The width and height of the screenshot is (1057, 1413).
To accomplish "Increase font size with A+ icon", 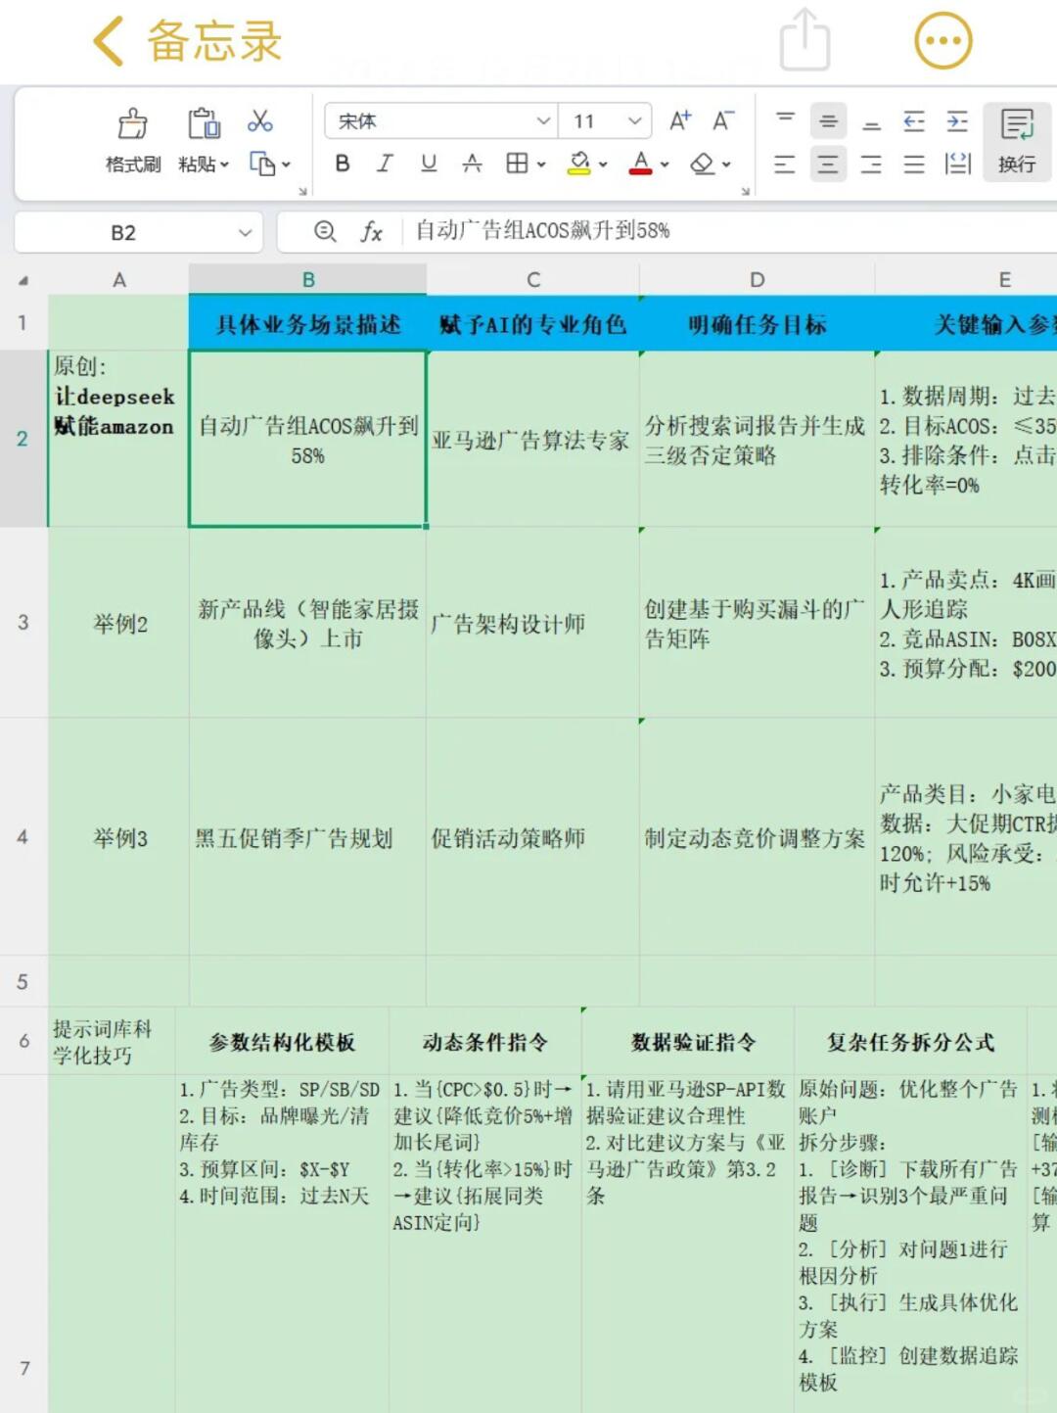I will point(680,120).
